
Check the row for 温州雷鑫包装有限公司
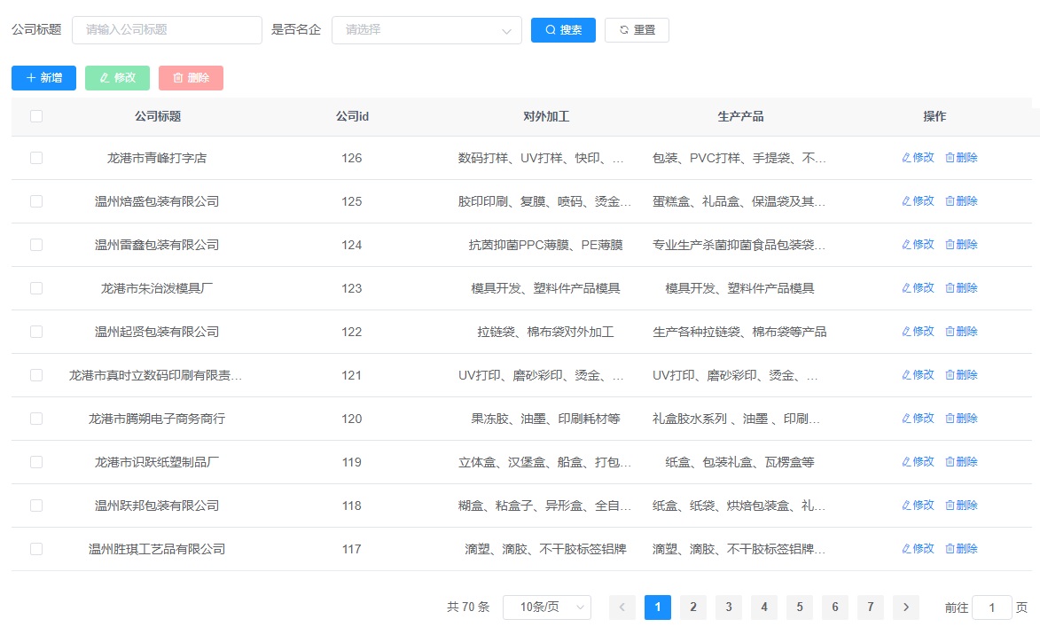(36, 245)
